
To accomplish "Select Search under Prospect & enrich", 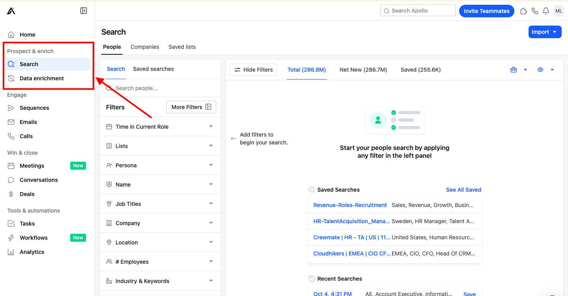I will click(47, 64).
